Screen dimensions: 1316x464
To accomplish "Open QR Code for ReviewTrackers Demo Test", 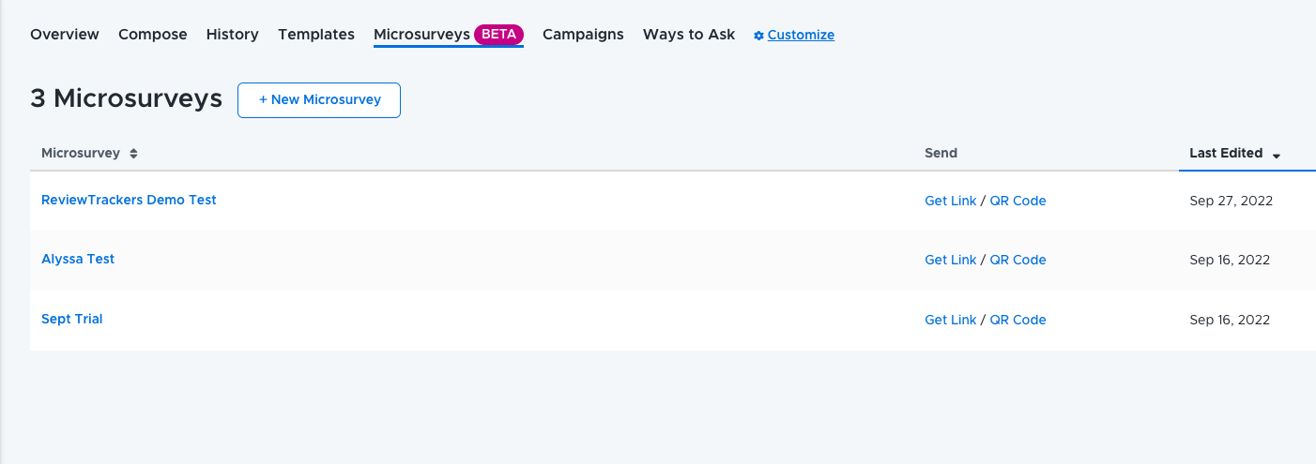I will pyautogui.click(x=1018, y=201).
